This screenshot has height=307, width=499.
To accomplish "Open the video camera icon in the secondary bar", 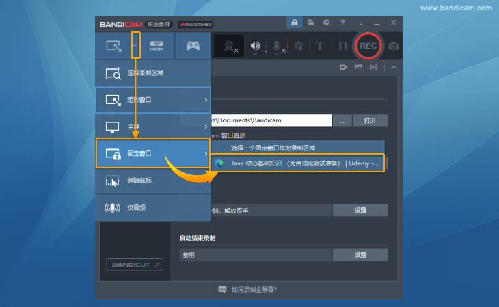I will (x=343, y=68).
